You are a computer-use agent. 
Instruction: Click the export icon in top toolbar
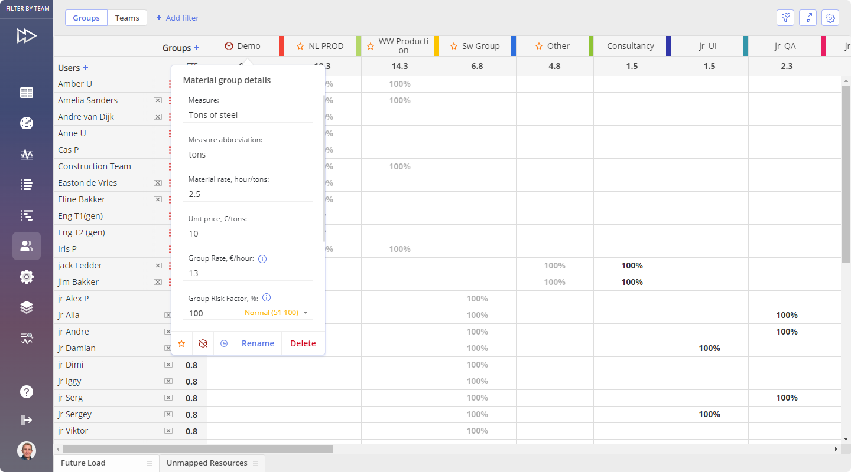(808, 18)
